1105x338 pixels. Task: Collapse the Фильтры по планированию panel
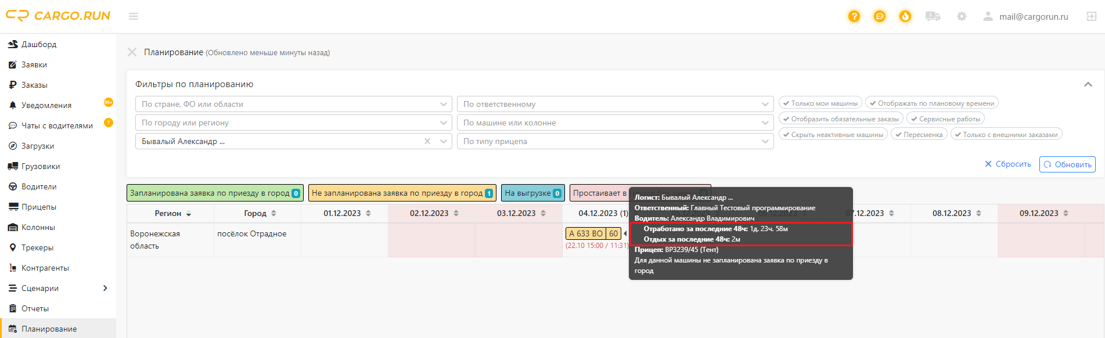(1088, 84)
